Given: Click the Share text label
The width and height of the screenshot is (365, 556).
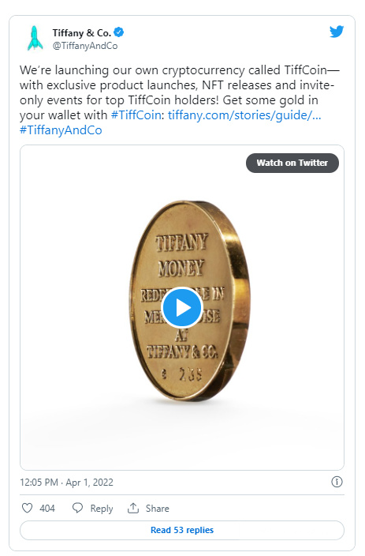Looking at the screenshot, I should (x=157, y=508).
